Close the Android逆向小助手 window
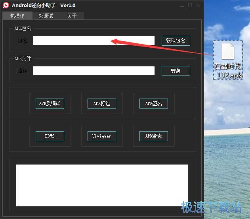This screenshot has height=219, width=250. click(x=198, y=6)
